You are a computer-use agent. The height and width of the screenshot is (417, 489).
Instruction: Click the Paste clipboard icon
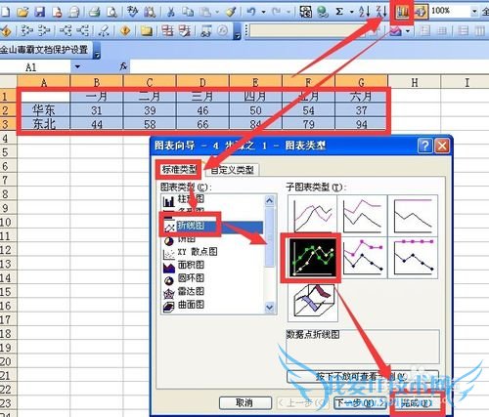(x=205, y=12)
